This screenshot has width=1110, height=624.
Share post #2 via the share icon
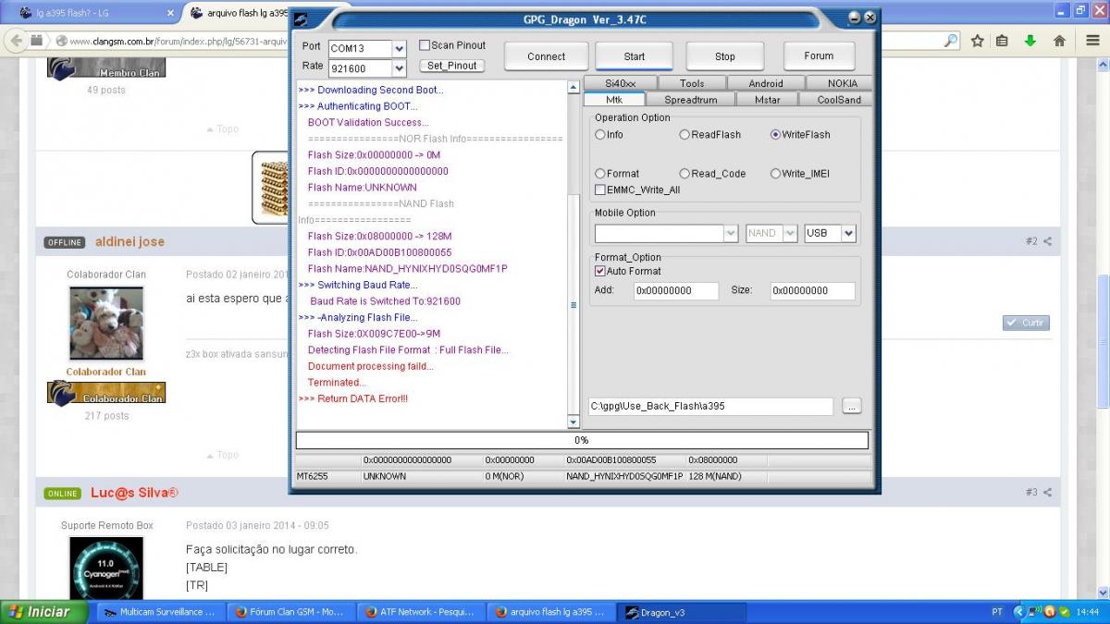(1048, 241)
